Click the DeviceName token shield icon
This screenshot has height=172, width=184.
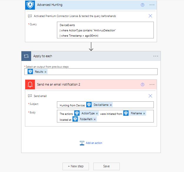click(x=89, y=105)
